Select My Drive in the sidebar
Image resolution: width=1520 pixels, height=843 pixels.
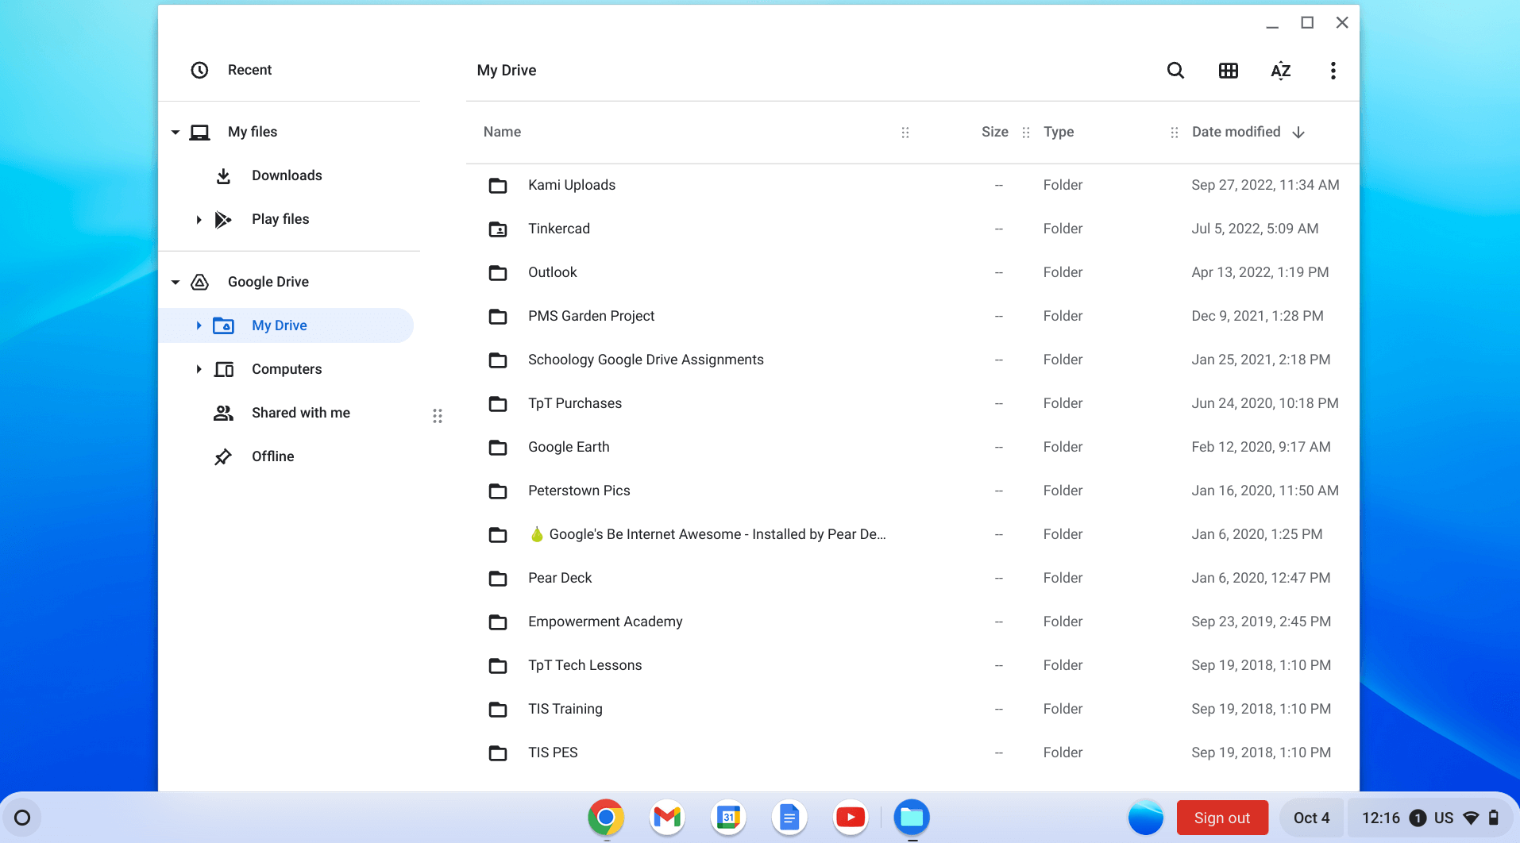click(286, 325)
